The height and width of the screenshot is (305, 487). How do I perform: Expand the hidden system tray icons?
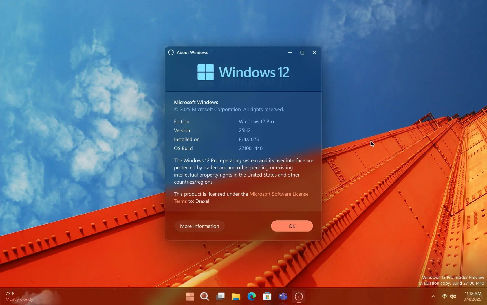[x=433, y=297]
